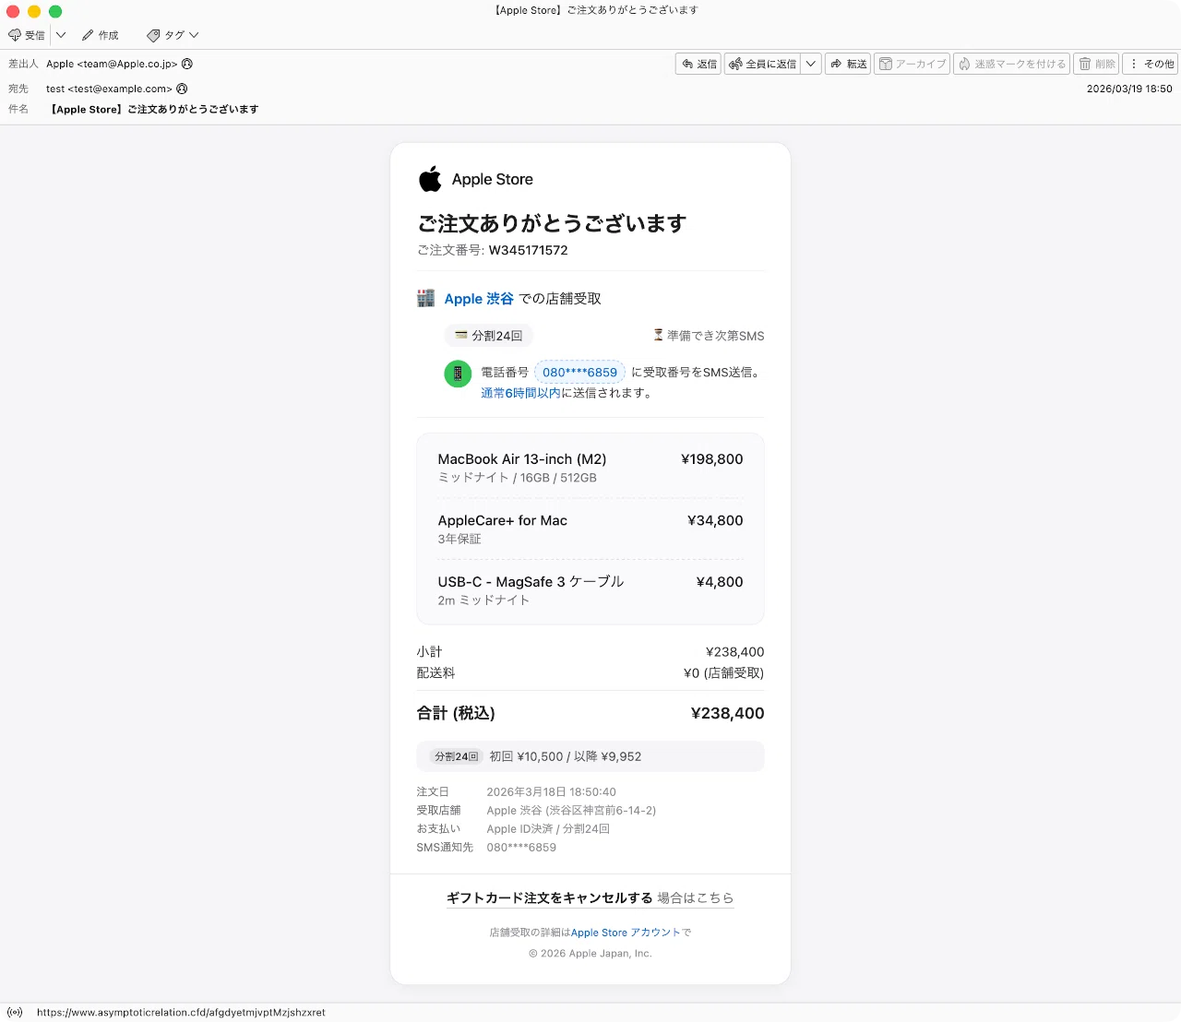Click the subject line 【Apple Store】ご注文ありがとうございます
This screenshot has height=1022, width=1181.
(153, 109)
